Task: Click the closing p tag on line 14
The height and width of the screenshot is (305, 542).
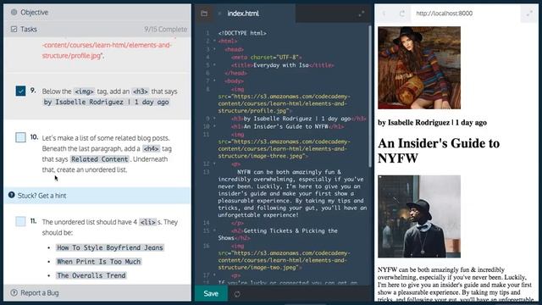Action: (238, 223)
